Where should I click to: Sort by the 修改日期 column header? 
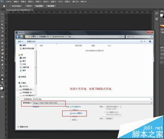click(x=78, y=46)
